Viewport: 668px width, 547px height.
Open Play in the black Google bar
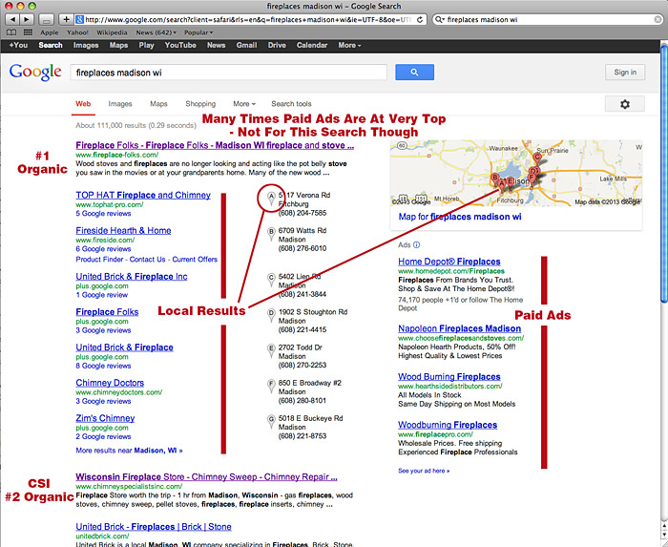coord(146,45)
